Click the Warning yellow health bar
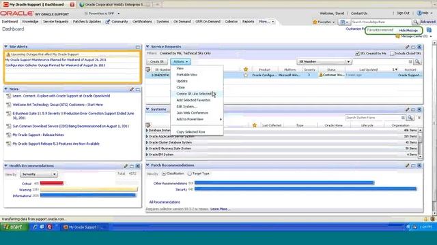Screen dimensions: 437x245 coord(89,189)
